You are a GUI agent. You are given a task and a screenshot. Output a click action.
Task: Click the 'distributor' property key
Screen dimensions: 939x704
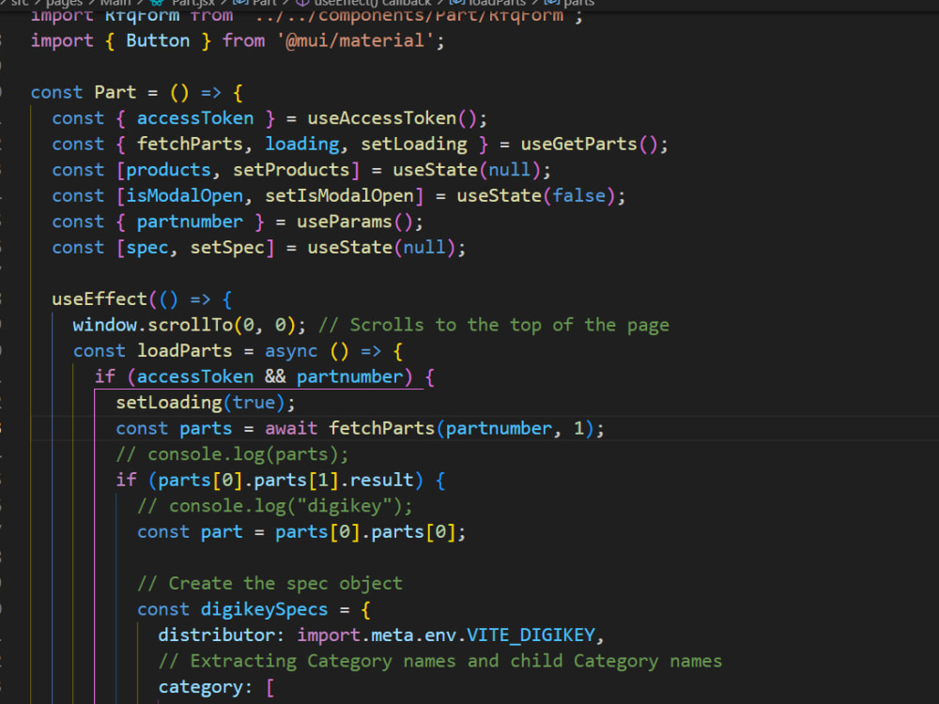pyautogui.click(x=217, y=635)
